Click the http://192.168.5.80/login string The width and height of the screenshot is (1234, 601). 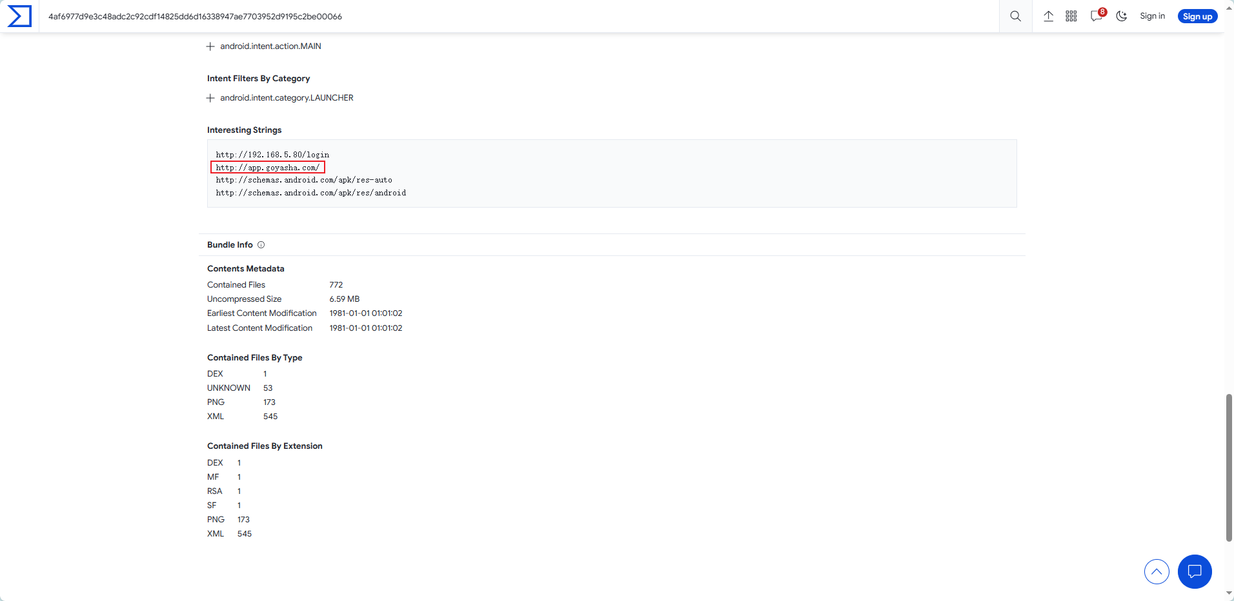(x=272, y=155)
